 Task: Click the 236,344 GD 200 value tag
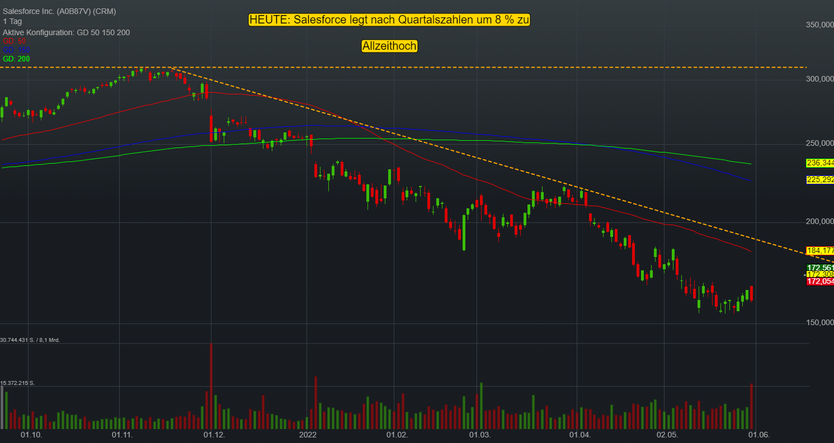[820, 163]
